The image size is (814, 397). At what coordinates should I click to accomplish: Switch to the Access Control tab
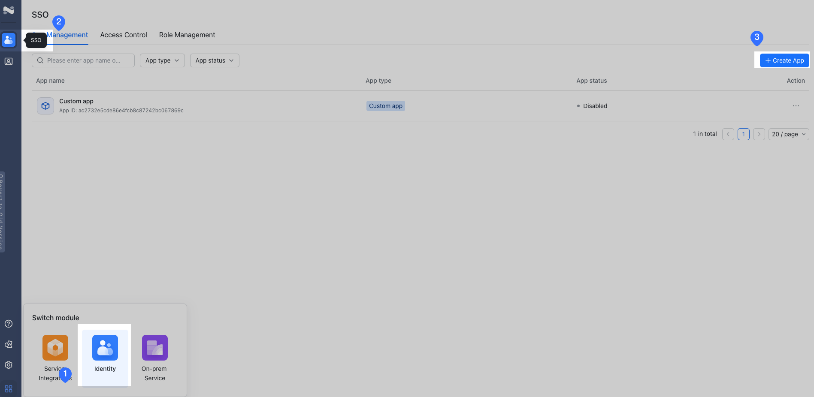[124, 35]
